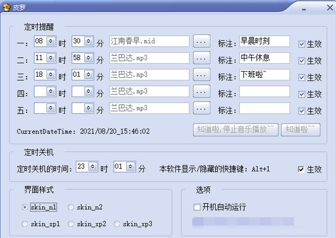Click hour spinner arrows for reminder 二
336x238 pixels.
51,58
